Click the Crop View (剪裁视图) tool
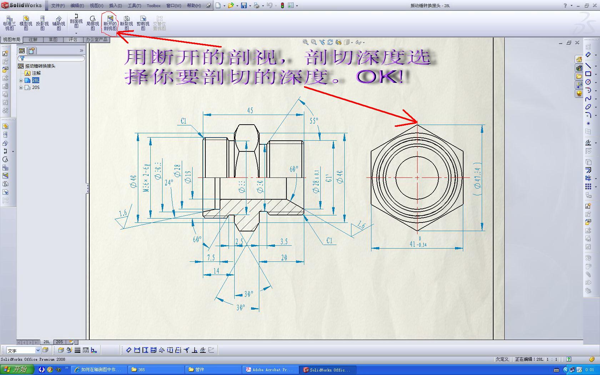 [143, 23]
